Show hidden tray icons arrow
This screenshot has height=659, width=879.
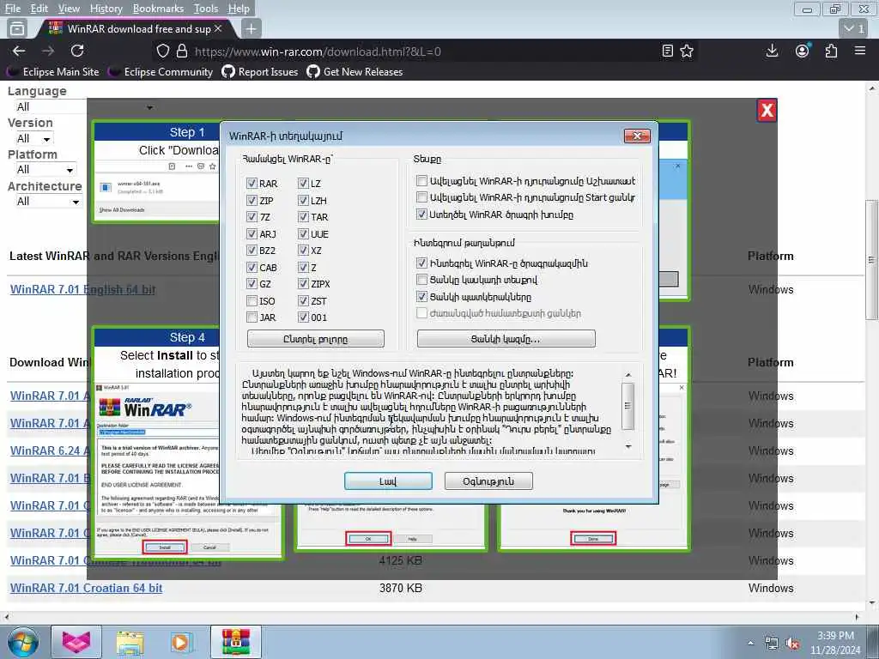coord(750,644)
